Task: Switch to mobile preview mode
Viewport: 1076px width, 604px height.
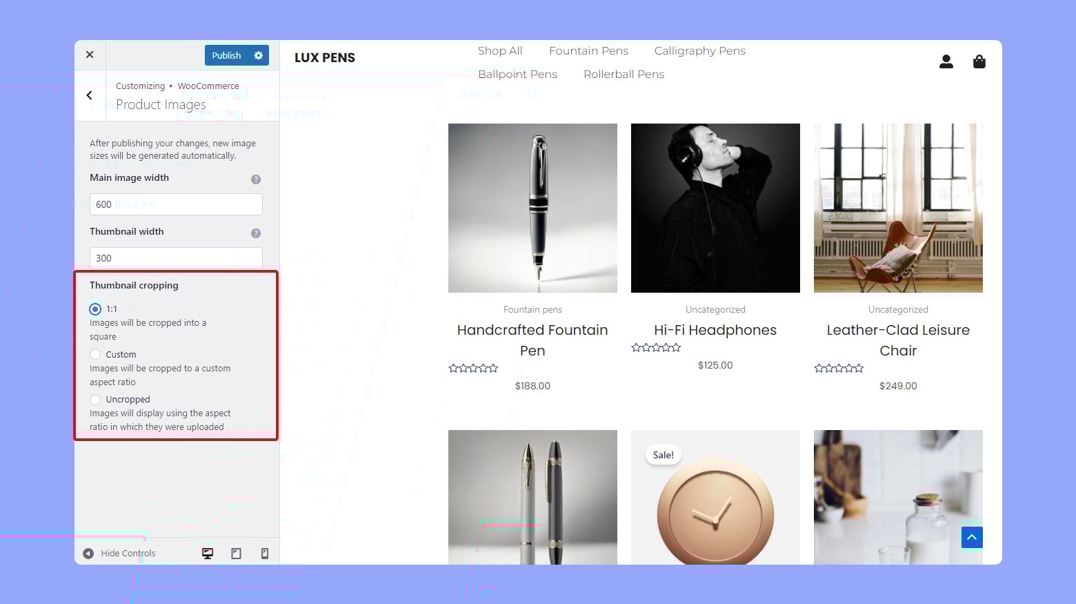Action: pos(265,553)
